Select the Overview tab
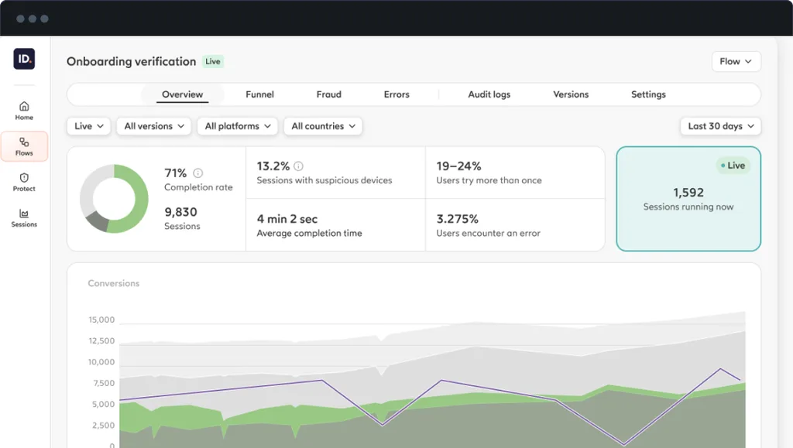The image size is (793, 448). tap(182, 94)
